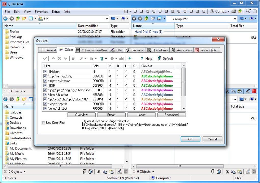Open the bold style dropdown arrow
The width and height of the screenshot is (260, 183).
click(x=96, y=59)
